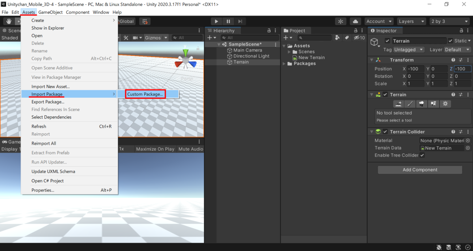The width and height of the screenshot is (473, 251).
Task: Collapse the Transform component
Action: coord(371,60)
